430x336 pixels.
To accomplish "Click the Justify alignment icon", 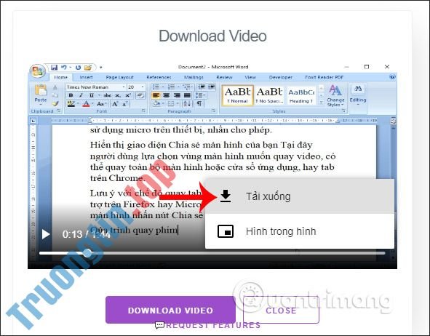I will coord(187,95).
